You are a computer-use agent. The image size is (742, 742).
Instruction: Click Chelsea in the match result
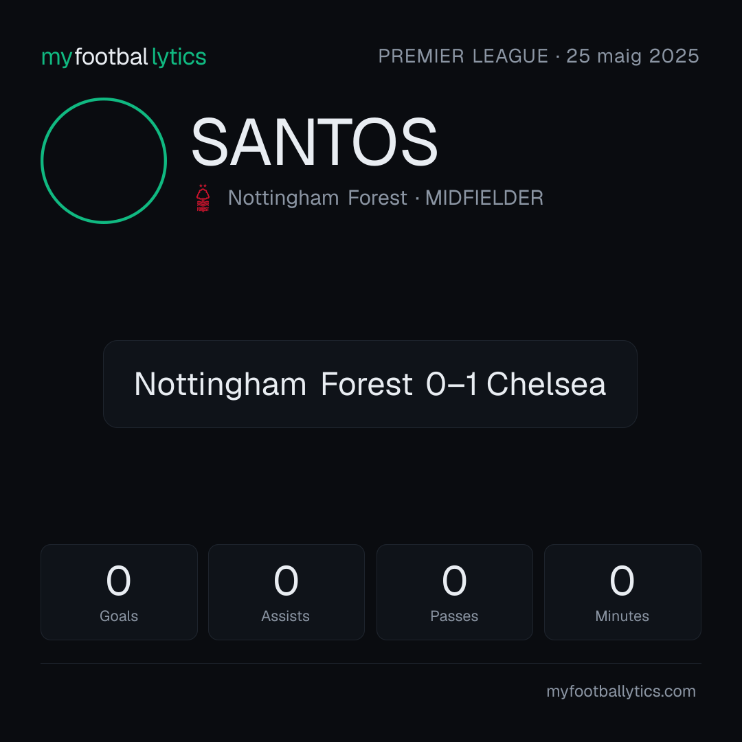[546, 384]
